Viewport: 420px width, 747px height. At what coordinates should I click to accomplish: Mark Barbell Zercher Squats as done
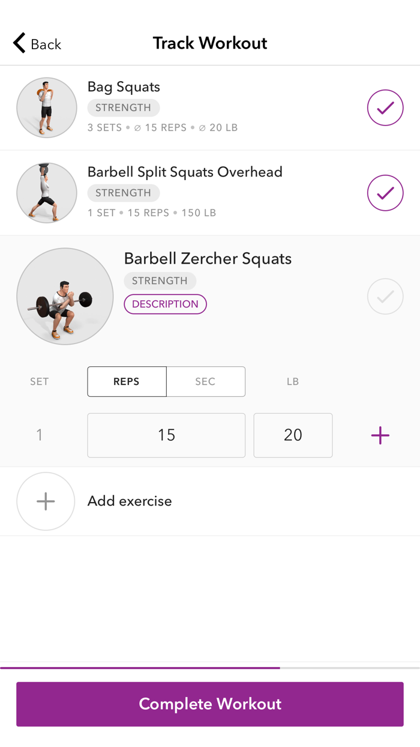point(385,296)
